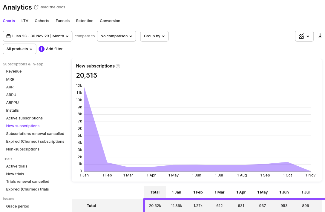This screenshot has height=212, width=325.
Task: Expand the chart type chevron
Action: coord(308,36)
